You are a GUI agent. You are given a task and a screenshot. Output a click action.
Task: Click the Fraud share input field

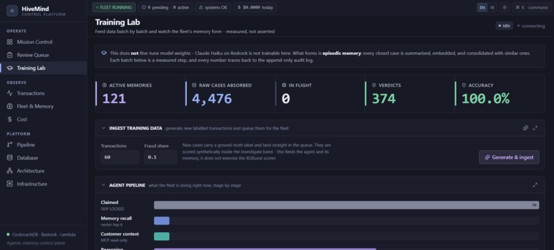click(x=160, y=157)
